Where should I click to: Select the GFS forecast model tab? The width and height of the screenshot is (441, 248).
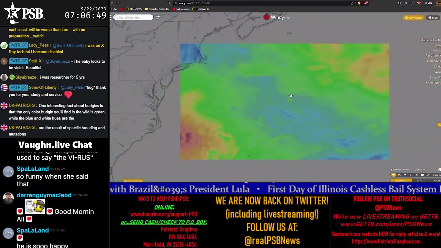(x=421, y=180)
